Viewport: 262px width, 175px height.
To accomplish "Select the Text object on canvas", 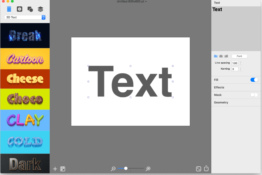I will 131,81.
